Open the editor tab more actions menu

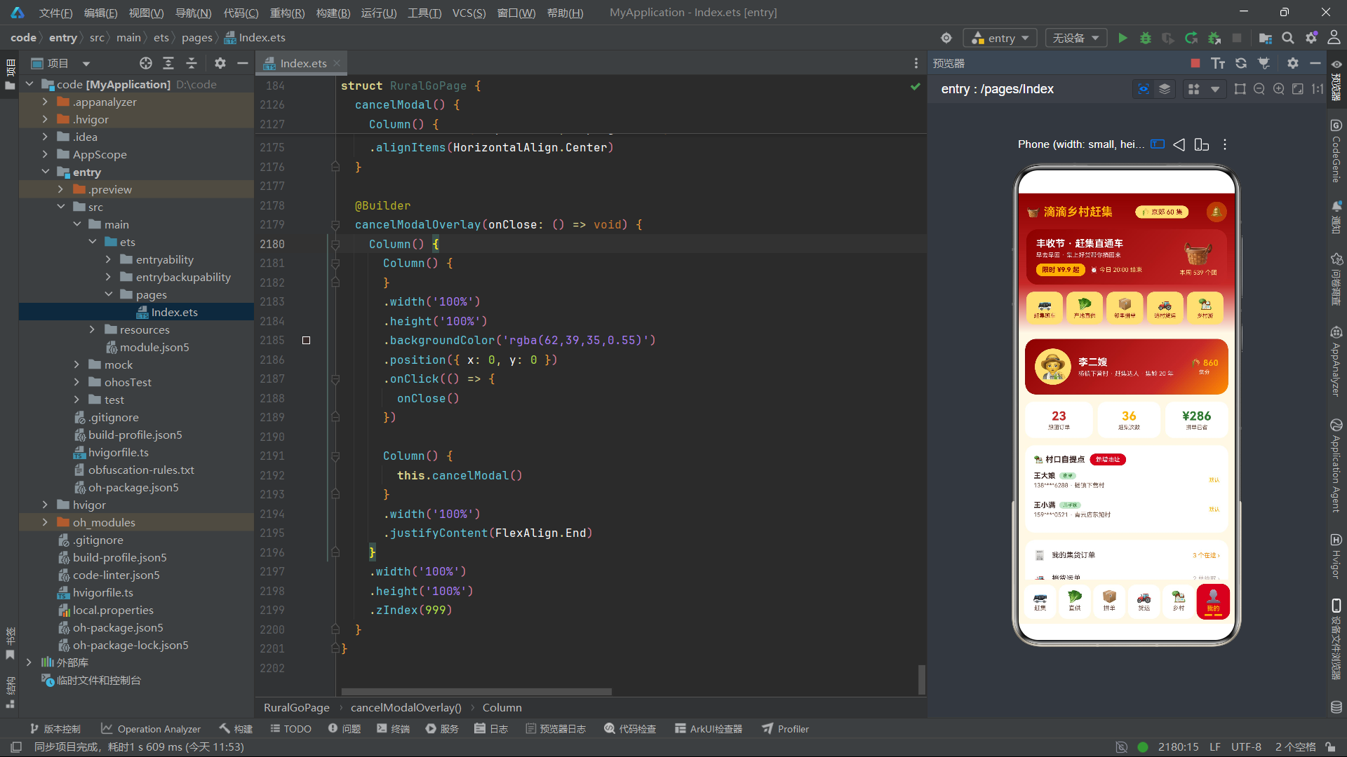pos(916,63)
